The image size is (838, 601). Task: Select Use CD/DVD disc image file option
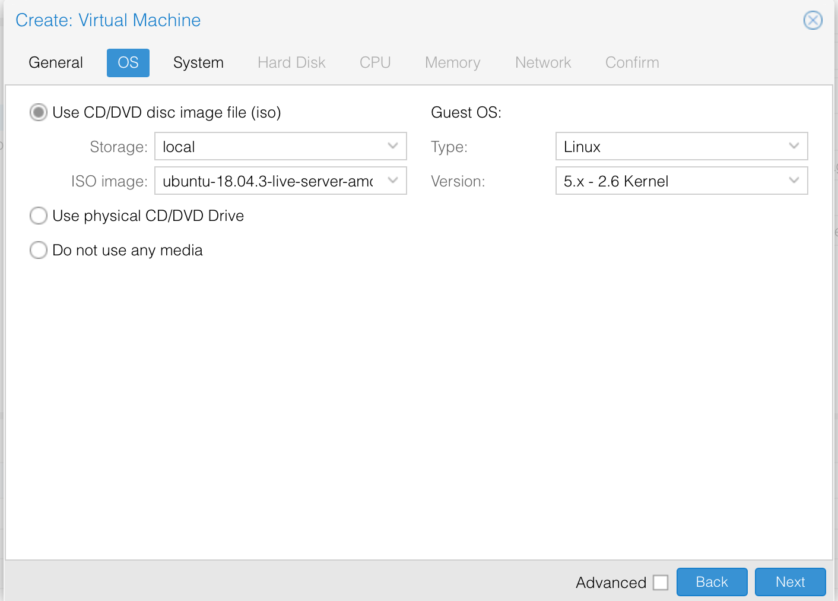tap(39, 112)
